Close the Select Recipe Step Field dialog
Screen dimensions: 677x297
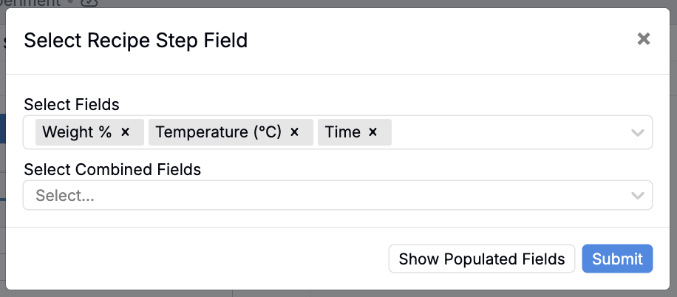(644, 39)
